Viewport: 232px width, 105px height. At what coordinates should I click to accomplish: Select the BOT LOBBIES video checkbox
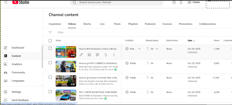pos(50,63)
